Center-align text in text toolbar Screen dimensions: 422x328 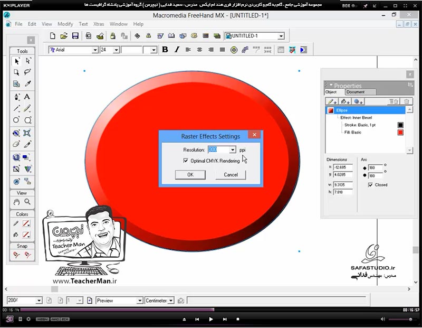point(199,50)
